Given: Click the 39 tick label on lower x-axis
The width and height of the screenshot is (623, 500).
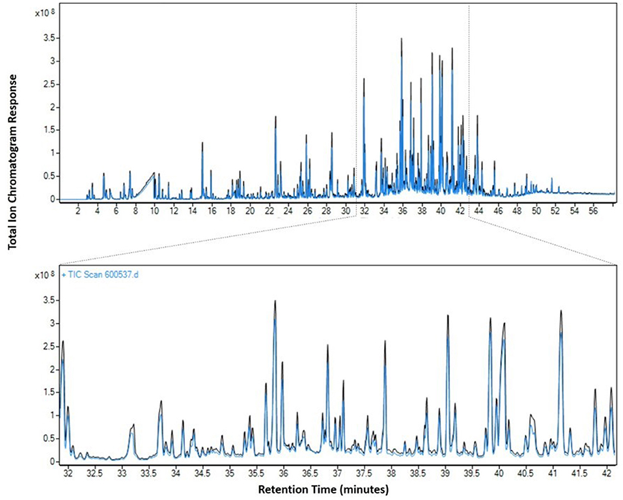Looking at the screenshot, I should tap(445, 473).
